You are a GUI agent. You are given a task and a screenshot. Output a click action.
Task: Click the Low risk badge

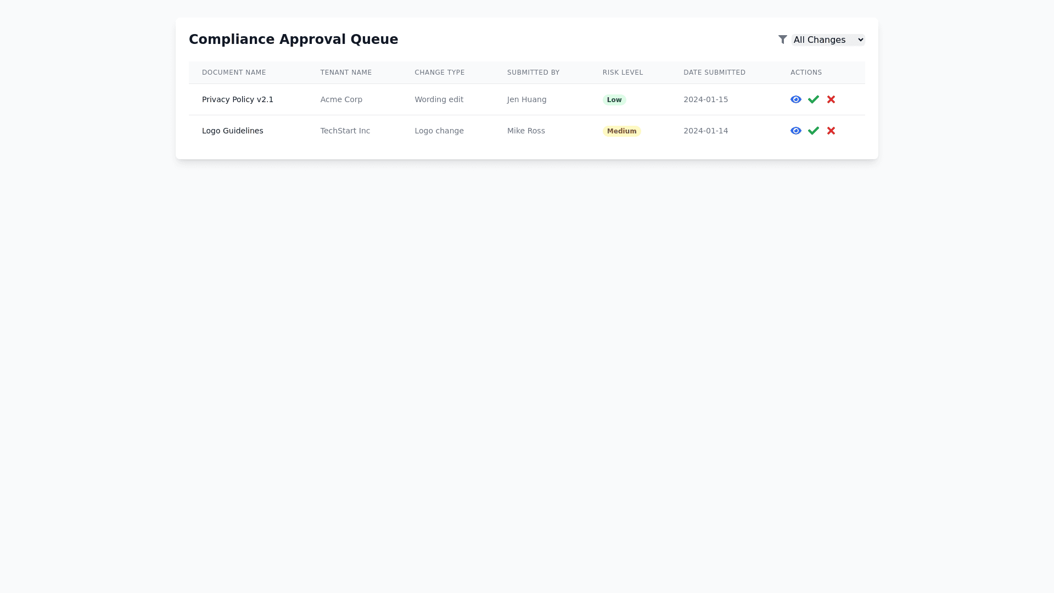(x=614, y=100)
